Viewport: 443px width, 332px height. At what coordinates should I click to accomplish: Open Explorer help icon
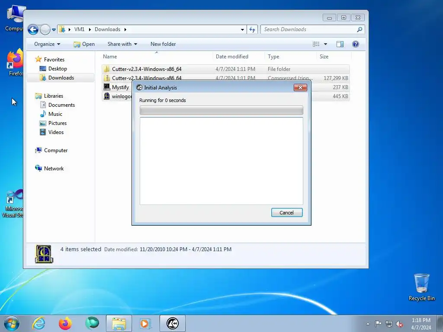(356, 44)
